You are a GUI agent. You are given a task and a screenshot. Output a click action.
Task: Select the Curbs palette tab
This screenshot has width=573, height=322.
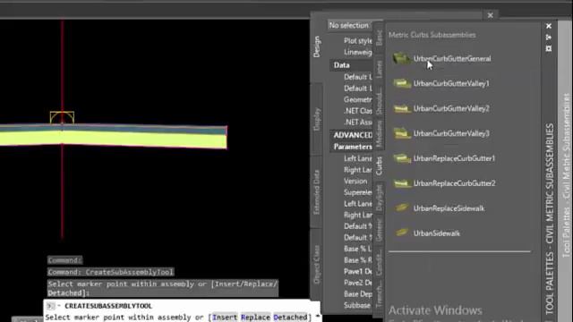click(x=379, y=165)
